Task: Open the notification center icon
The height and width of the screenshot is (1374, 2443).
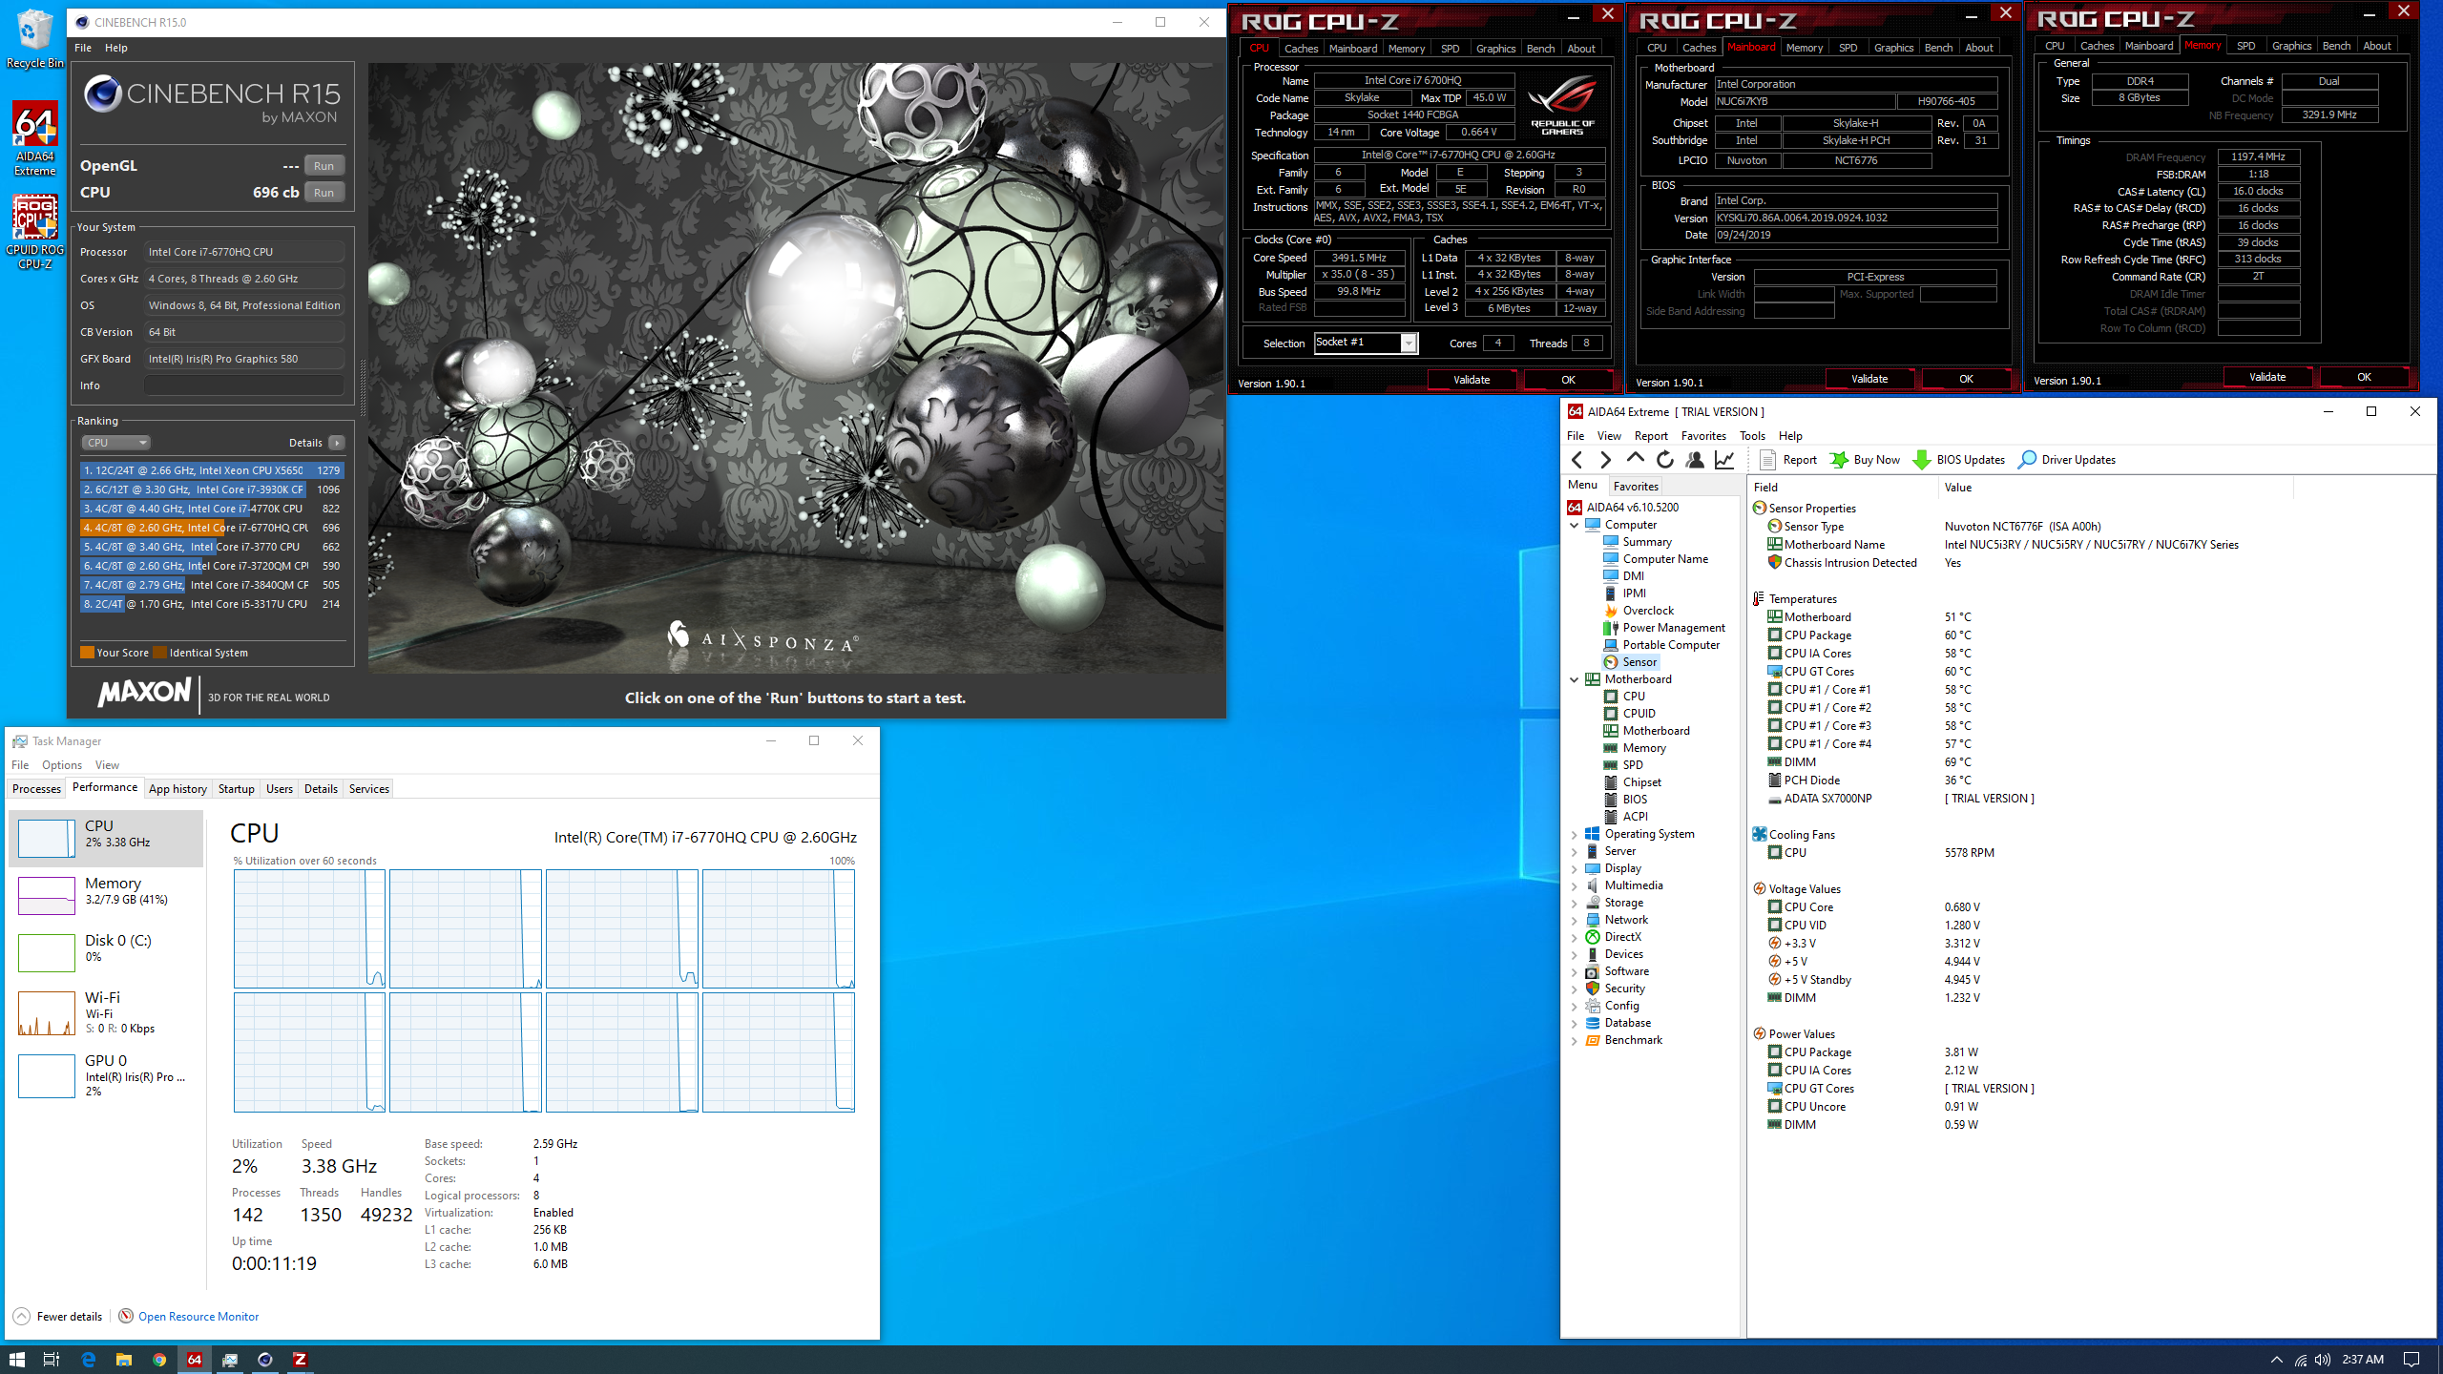Action: pos(2412,1360)
